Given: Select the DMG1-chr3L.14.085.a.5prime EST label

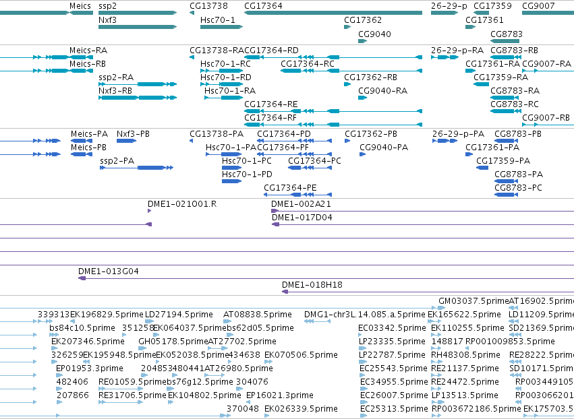Looking at the screenshot, I should [365, 315].
